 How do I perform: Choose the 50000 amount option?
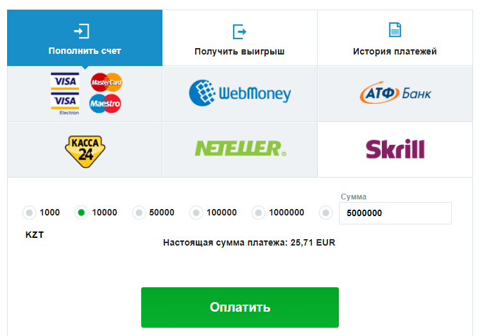click(x=139, y=212)
